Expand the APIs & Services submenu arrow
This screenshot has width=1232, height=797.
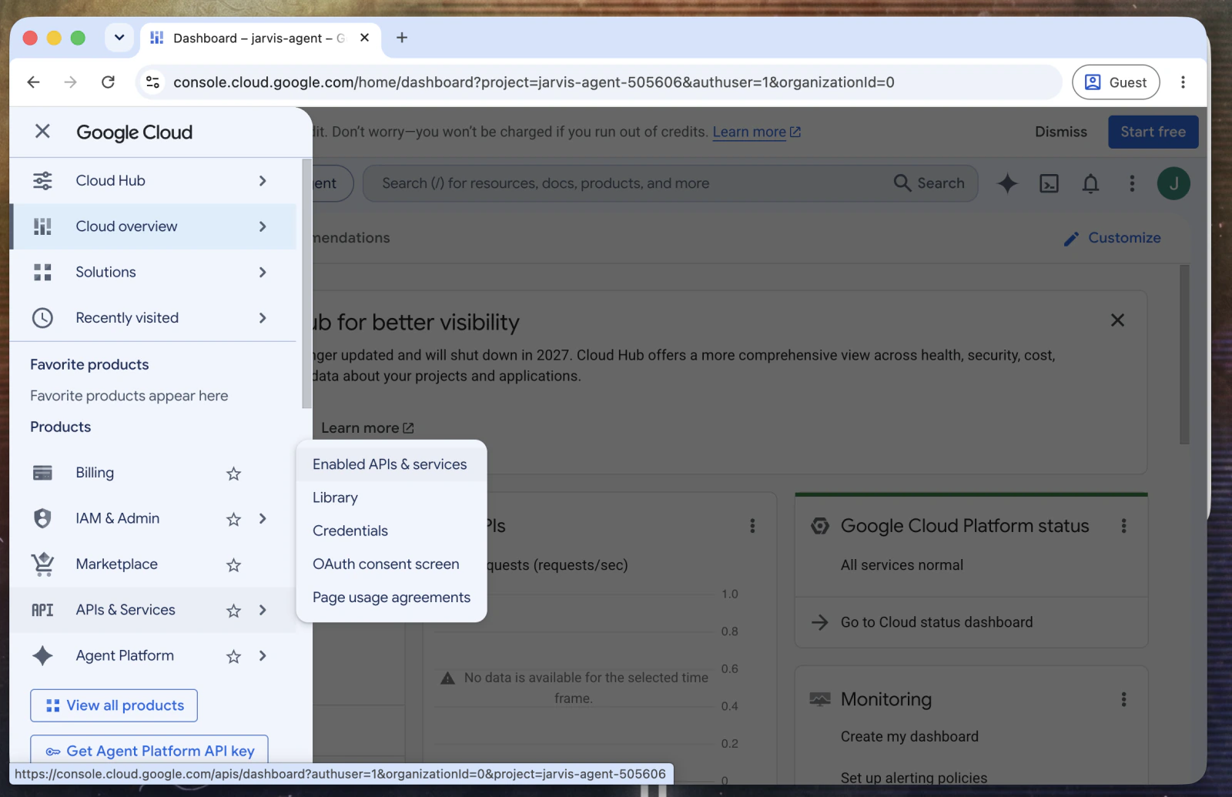(263, 610)
